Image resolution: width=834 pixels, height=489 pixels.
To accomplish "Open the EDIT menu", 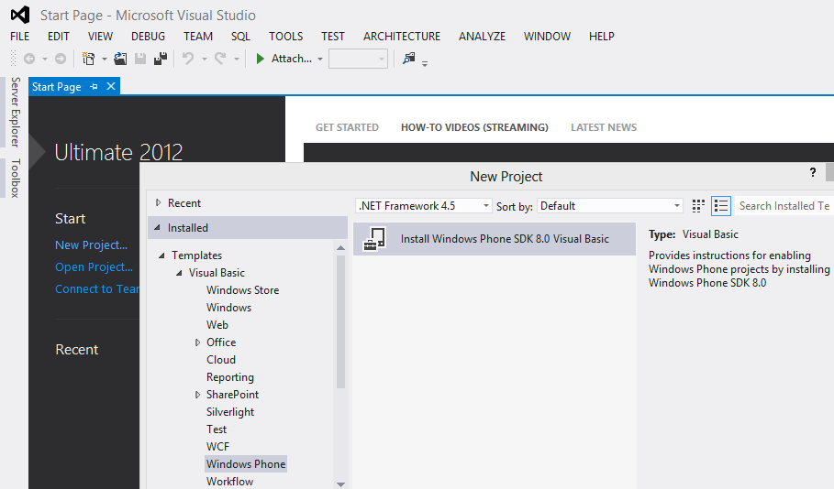I will click(59, 36).
